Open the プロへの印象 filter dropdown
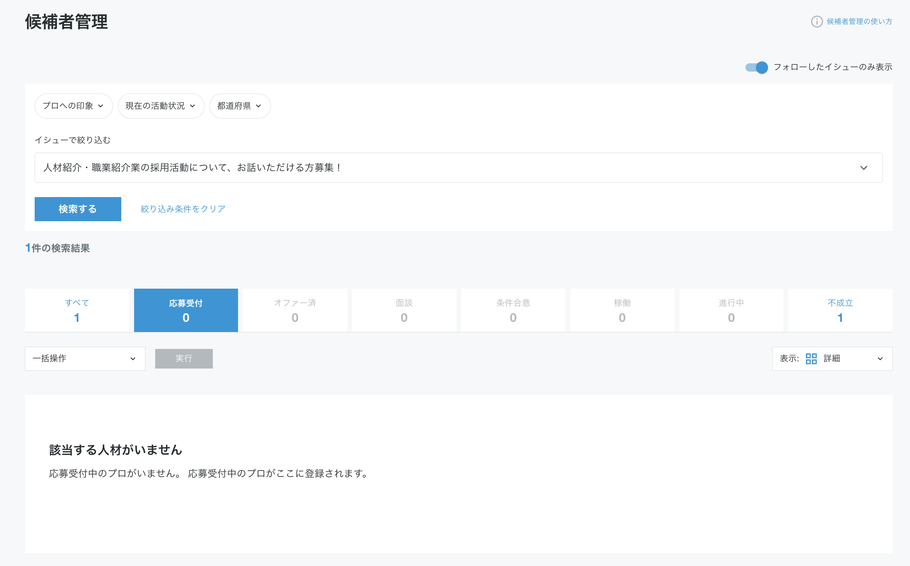 [x=73, y=106]
